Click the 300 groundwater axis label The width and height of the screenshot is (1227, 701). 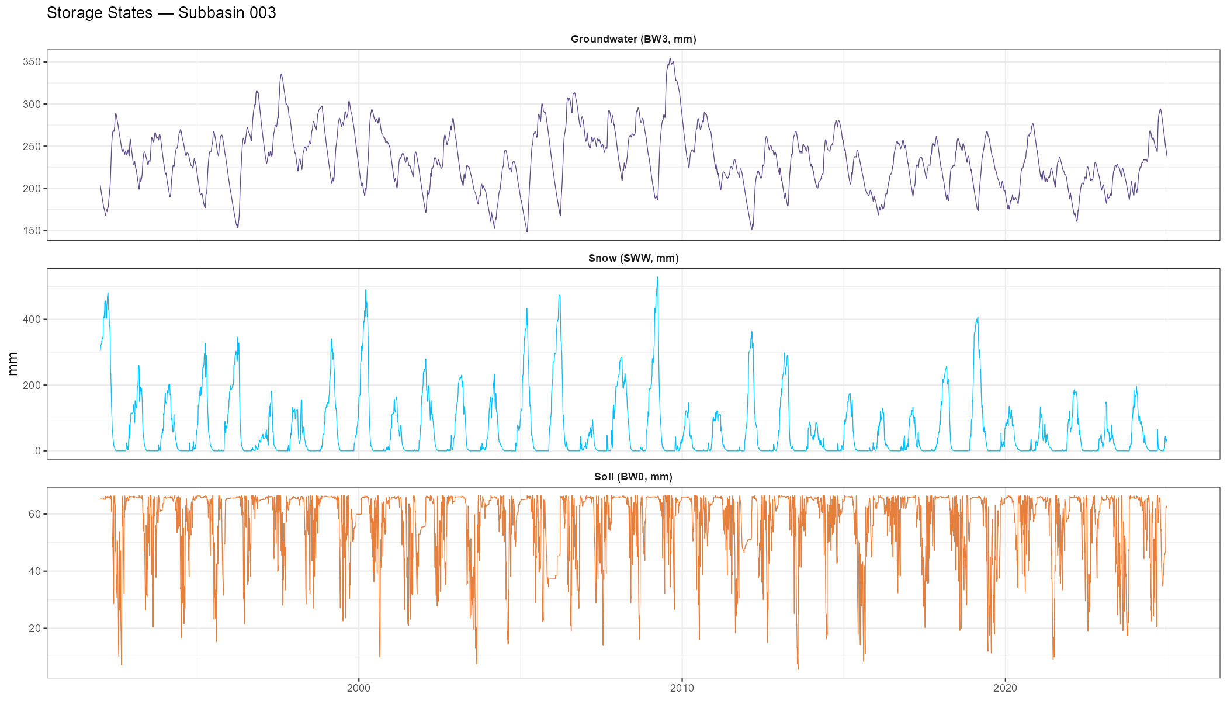pyautogui.click(x=32, y=105)
